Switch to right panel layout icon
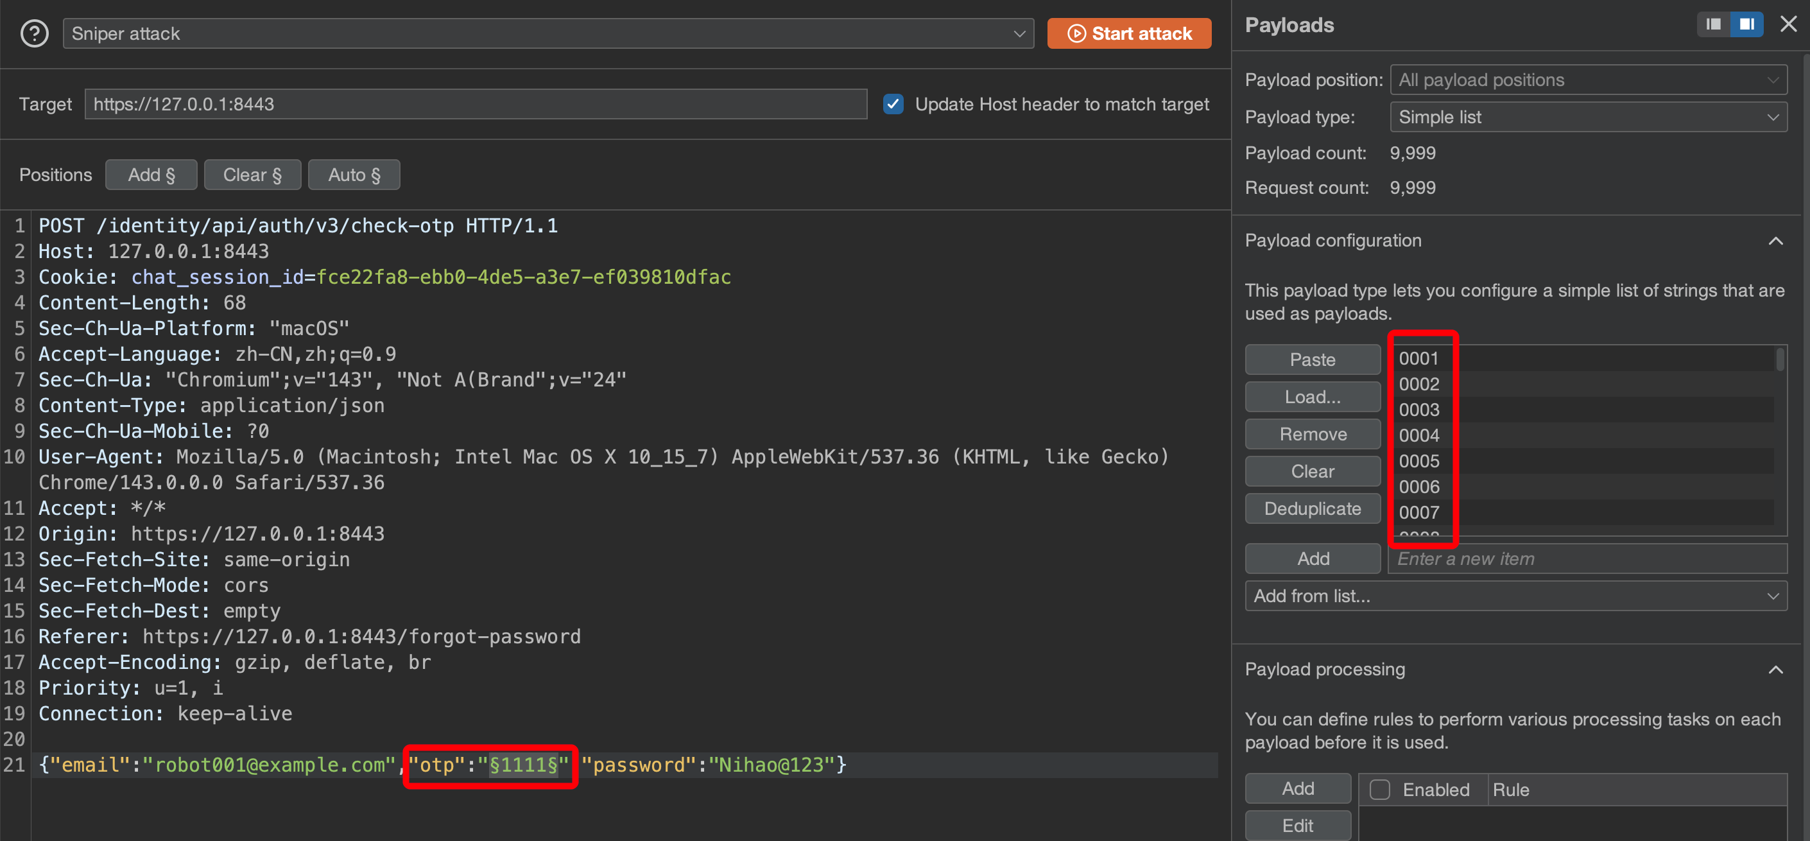 pos(1746,24)
